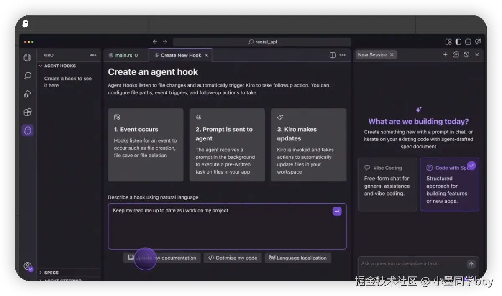
Task: Open the editor more actions ellipsis
Action: (x=343, y=55)
